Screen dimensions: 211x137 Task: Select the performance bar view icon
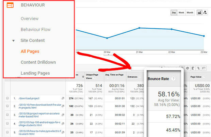pyautogui.click(x=193, y=68)
